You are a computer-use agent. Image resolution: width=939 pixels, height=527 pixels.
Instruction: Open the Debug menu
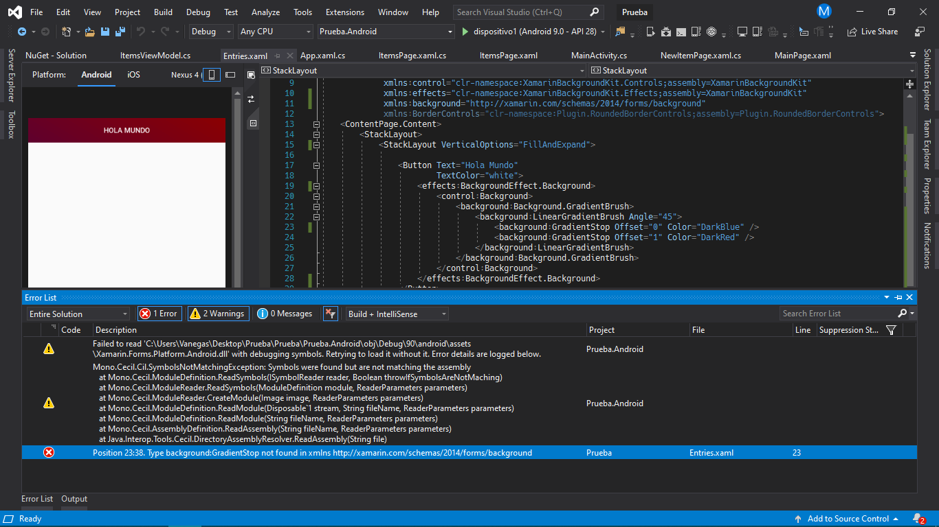198,12
